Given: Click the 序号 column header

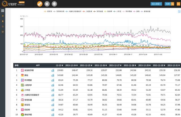Looking at the screenshot, I should pos(16,65).
